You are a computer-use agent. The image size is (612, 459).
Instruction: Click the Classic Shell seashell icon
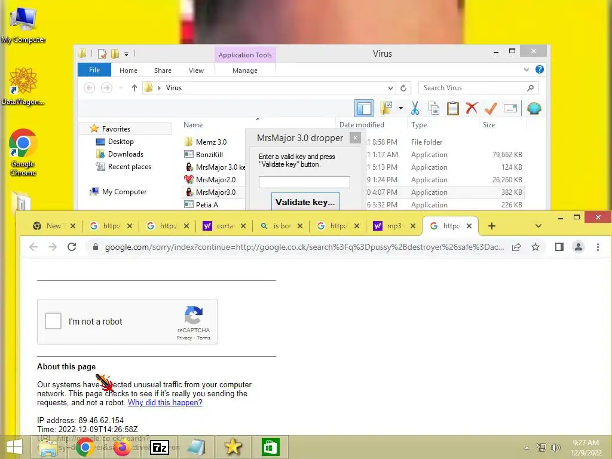tap(534, 108)
